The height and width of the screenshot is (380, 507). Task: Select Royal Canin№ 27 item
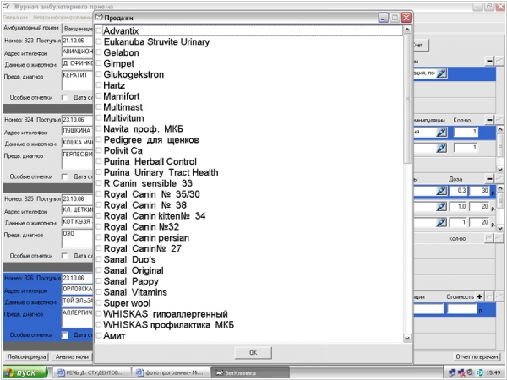142,248
